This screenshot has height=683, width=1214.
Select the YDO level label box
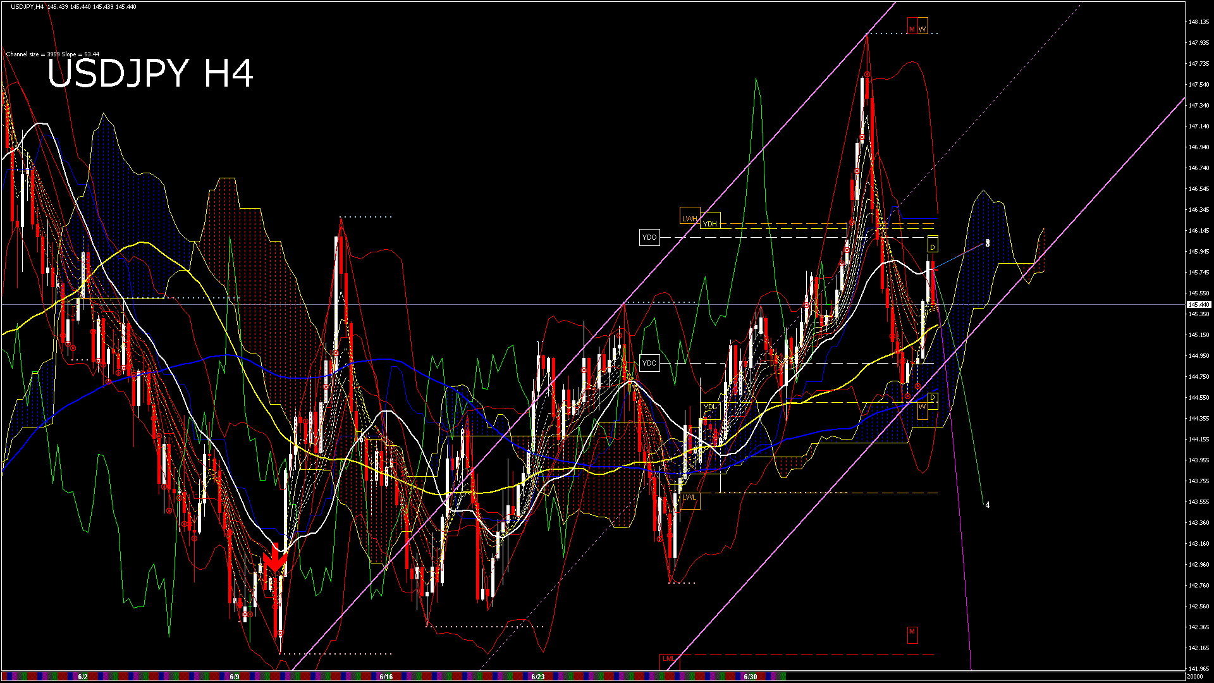[x=649, y=238]
